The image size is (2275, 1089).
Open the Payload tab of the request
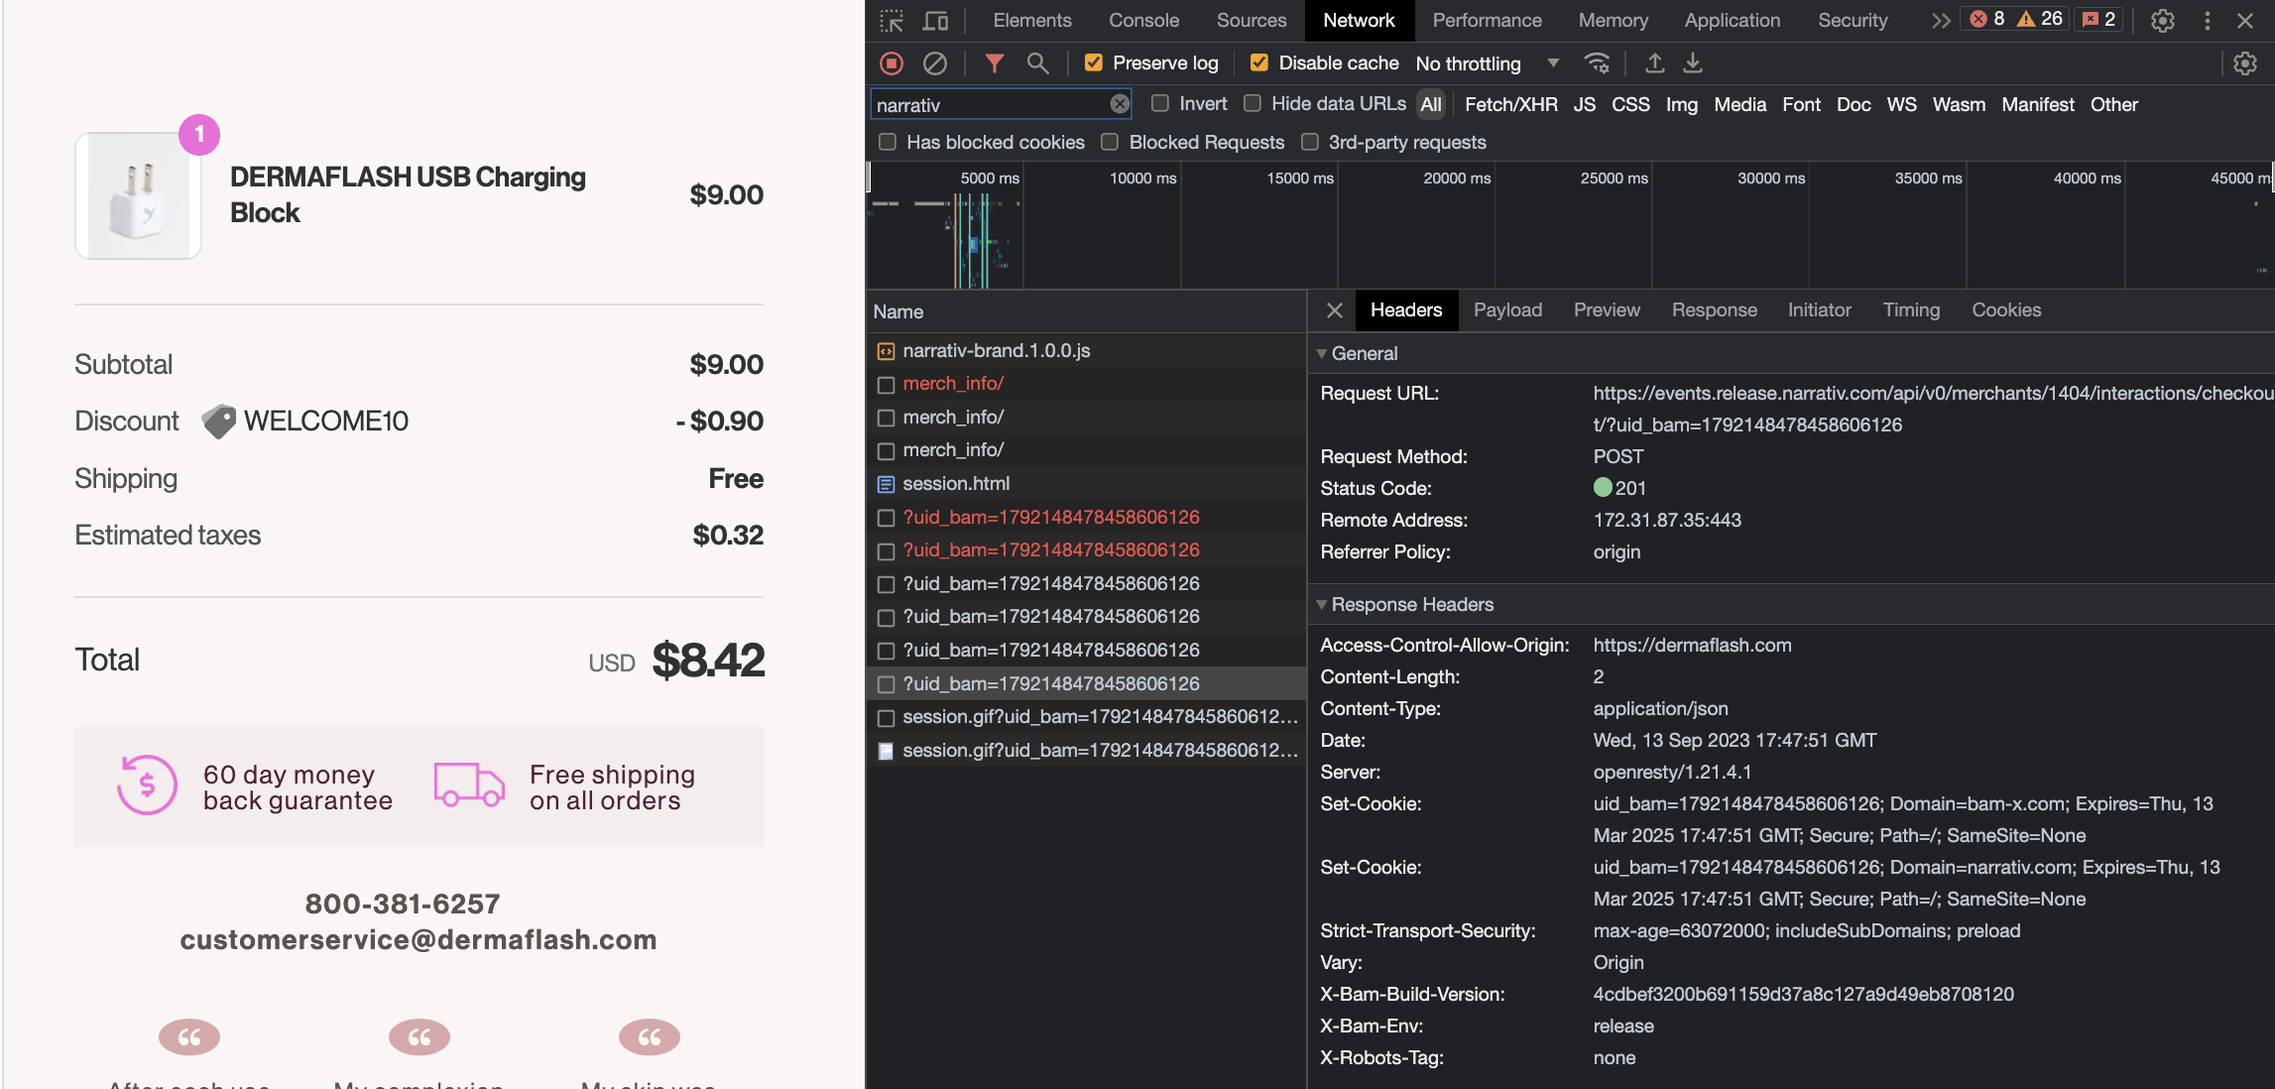pos(1507,310)
